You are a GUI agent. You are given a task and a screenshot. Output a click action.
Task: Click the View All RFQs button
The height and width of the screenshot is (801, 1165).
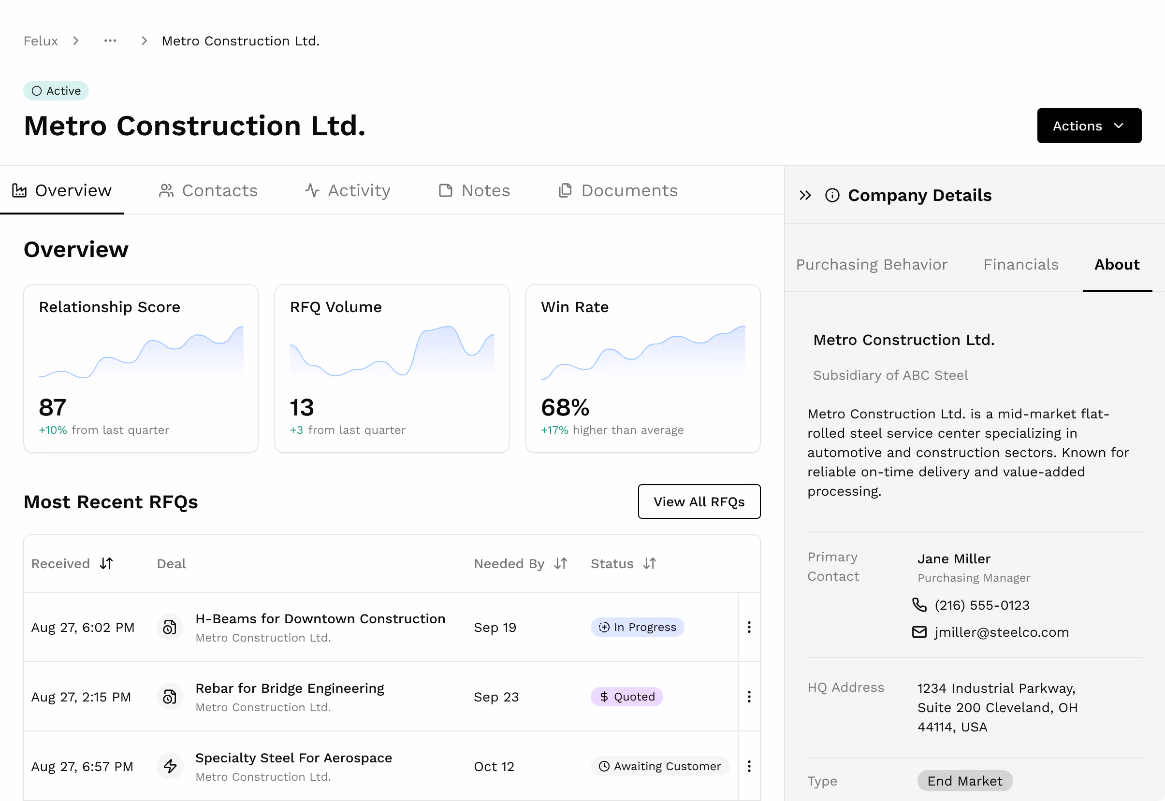coord(699,501)
